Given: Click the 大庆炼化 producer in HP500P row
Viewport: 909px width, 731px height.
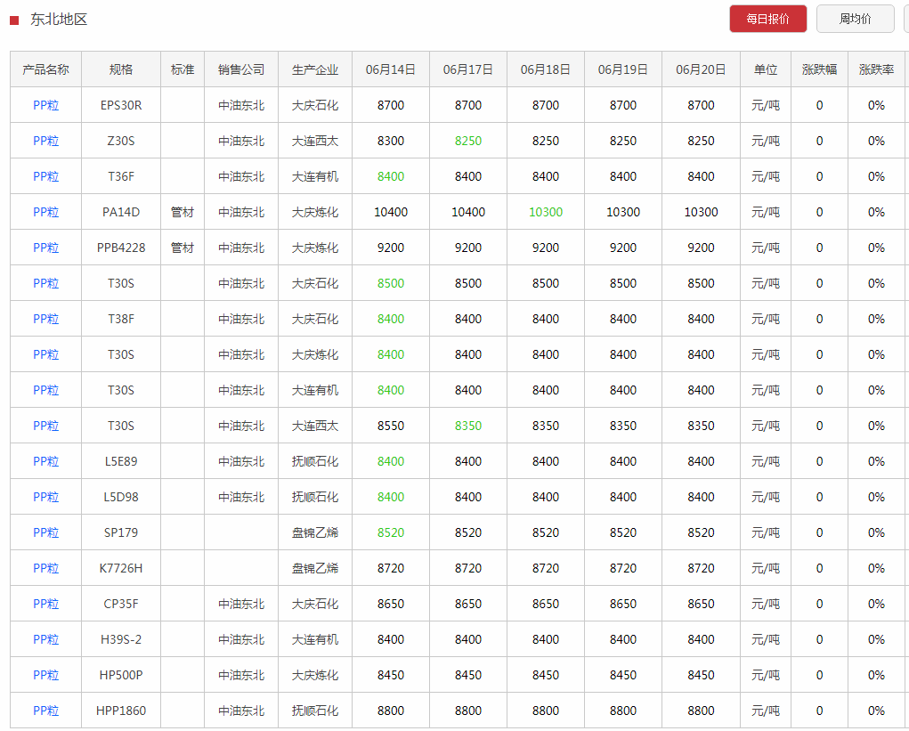Looking at the screenshot, I should tap(315, 675).
